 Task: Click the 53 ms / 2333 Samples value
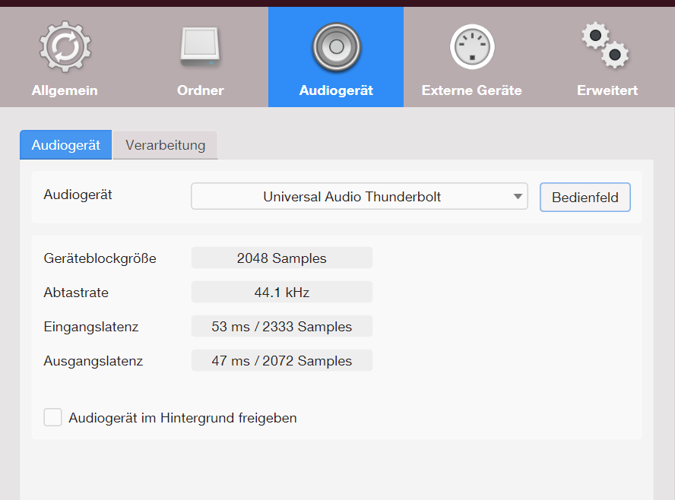tap(282, 326)
